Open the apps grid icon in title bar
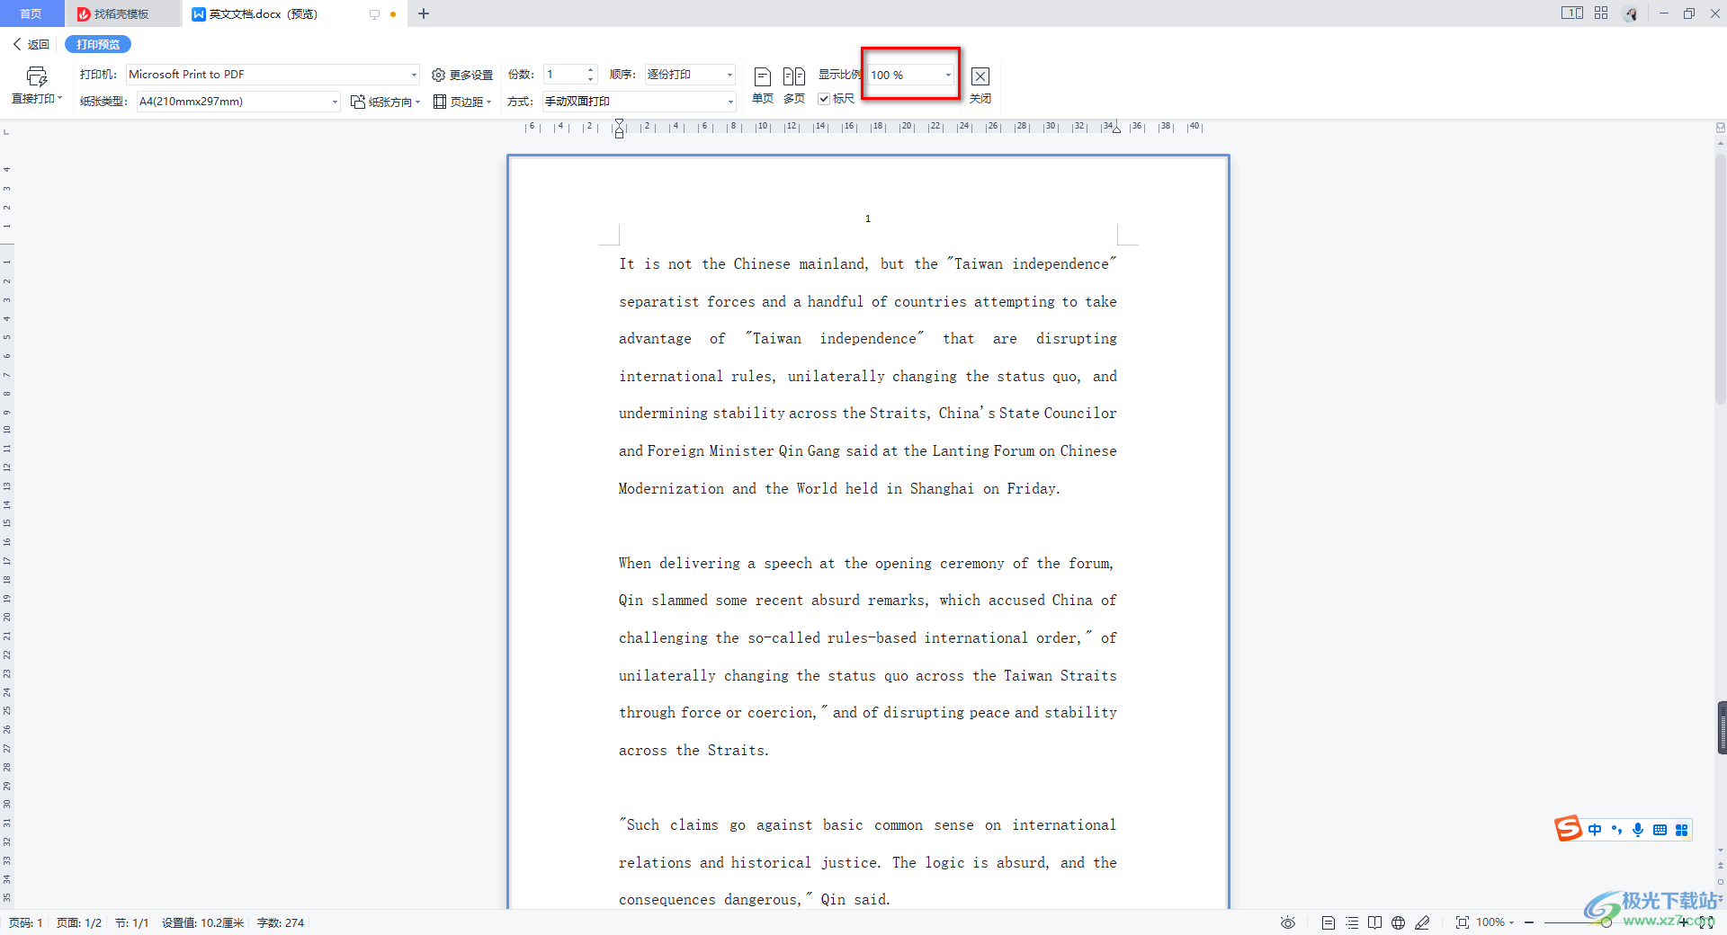This screenshot has height=935, width=1727. pos(1601,13)
